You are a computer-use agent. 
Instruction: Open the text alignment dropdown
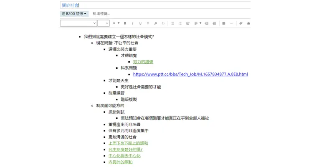pos(198,23)
